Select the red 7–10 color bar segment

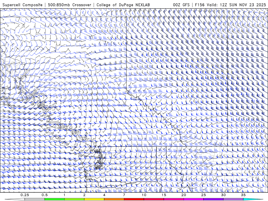tap(134, 199)
